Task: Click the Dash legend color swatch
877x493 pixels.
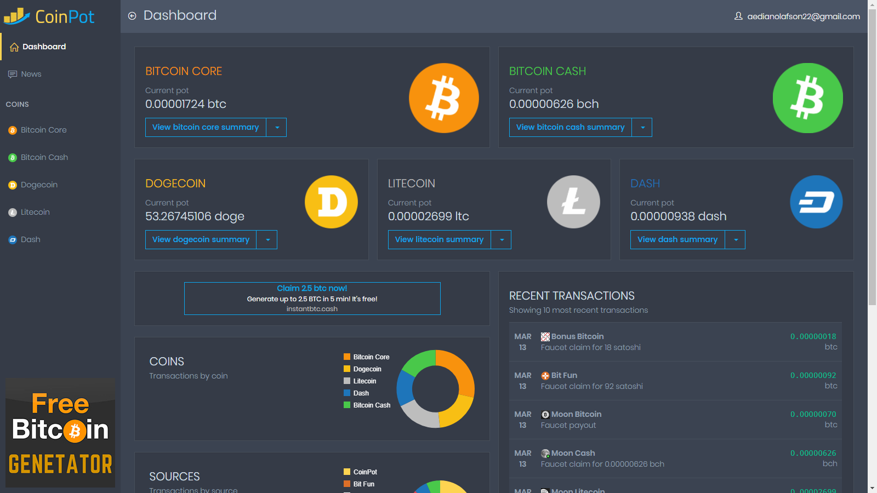Action: (x=347, y=393)
